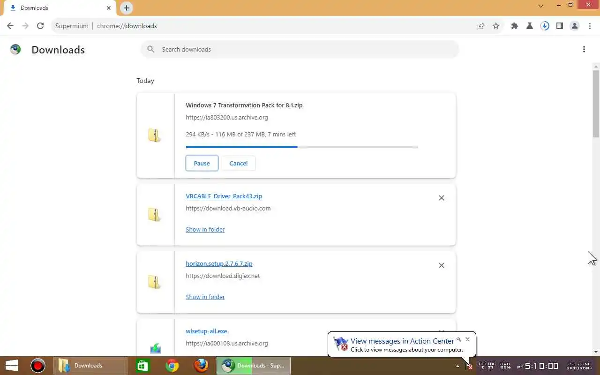Screen dimensions: 600x375
Task: Click the zip file icon for horizon.setup.2.7.6.7.zip
Action: [x=155, y=282]
